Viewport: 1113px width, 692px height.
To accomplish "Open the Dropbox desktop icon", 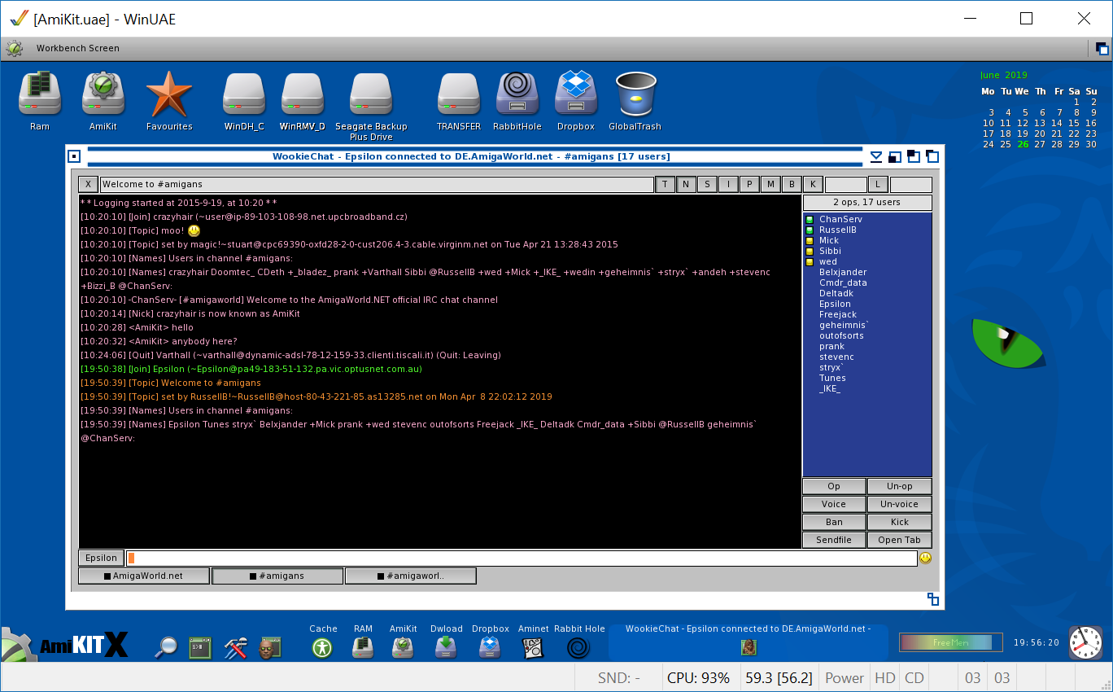I will pyautogui.click(x=576, y=93).
